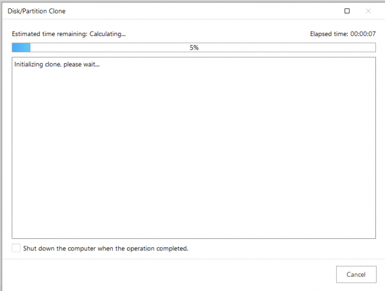
Task: Click the 'Calculating...' status text
Action: 107,34
